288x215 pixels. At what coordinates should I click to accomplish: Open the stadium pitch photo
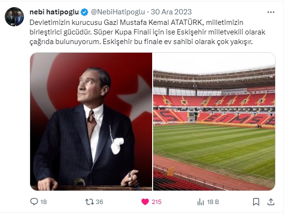pyautogui.click(x=214, y=122)
